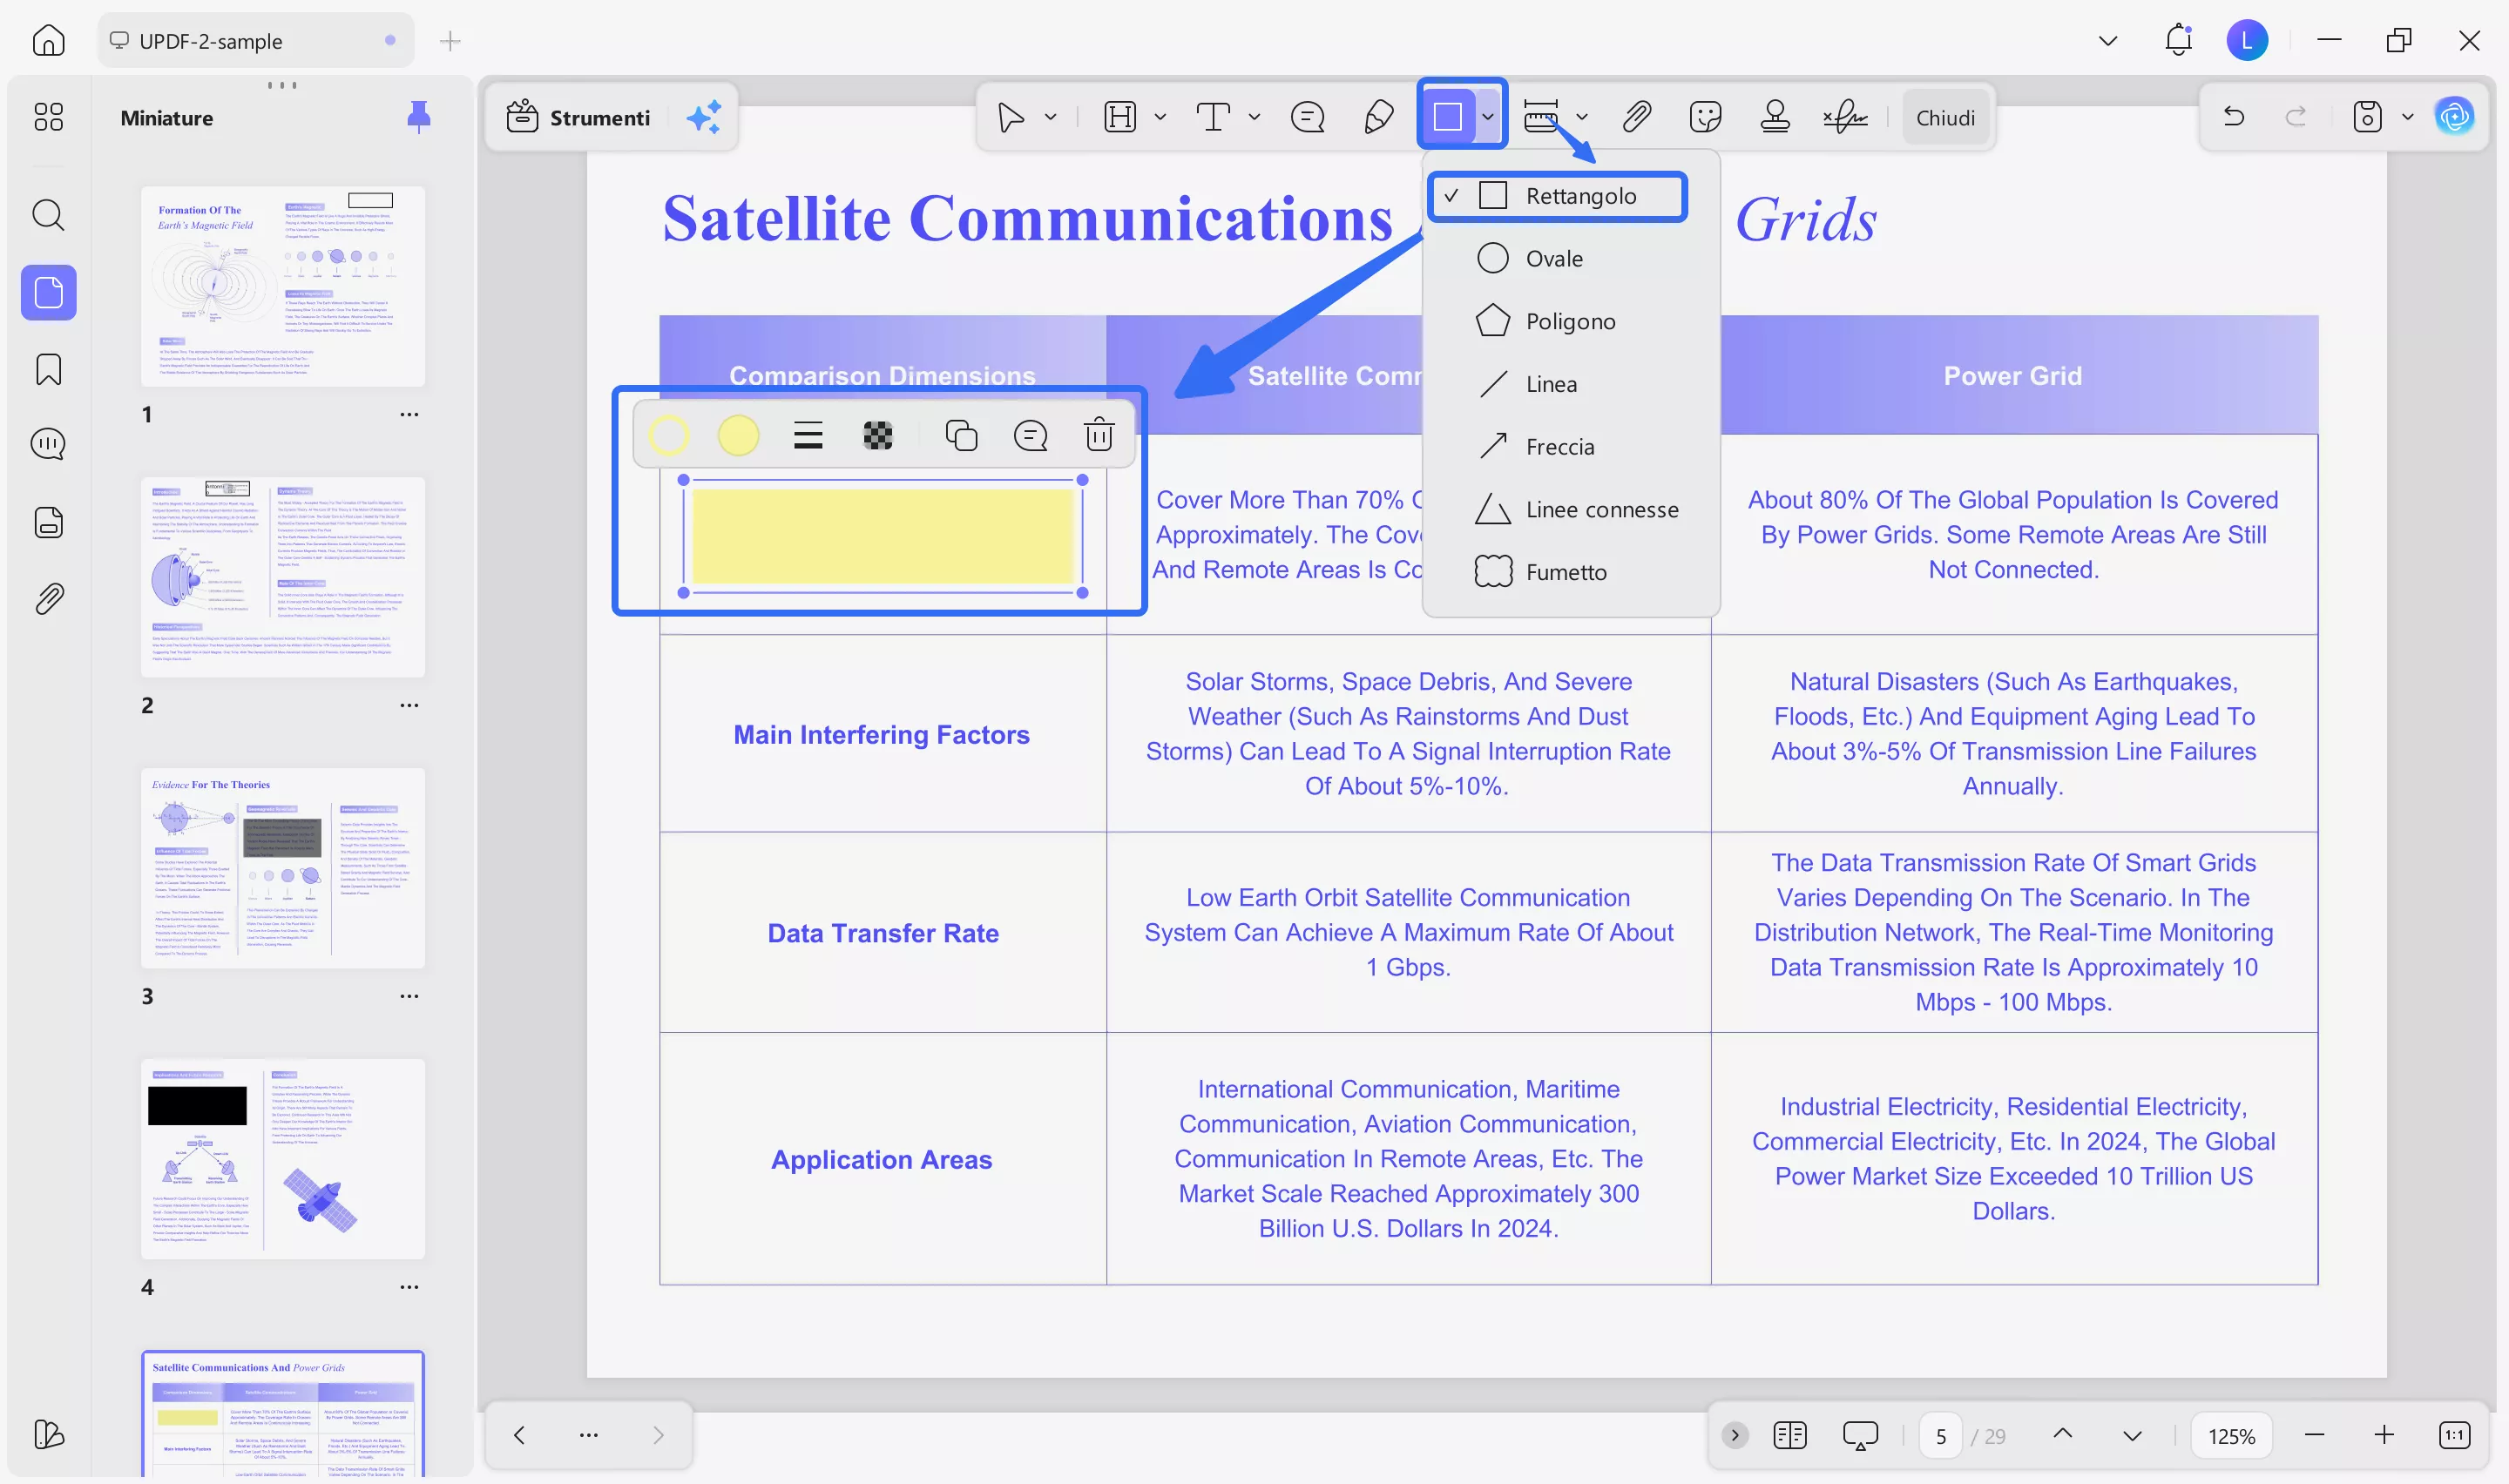Attach a file with the paperclip tool
The width and height of the screenshot is (2509, 1484).
[1637, 116]
